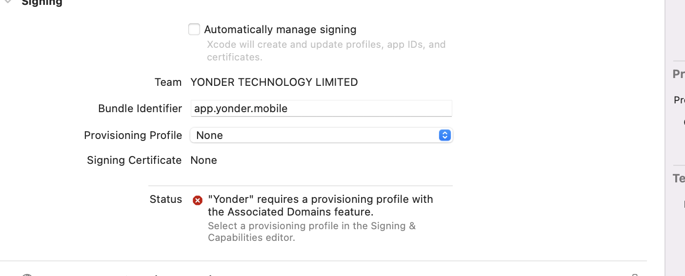Click the Signing section title

pyautogui.click(x=42, y=2)
